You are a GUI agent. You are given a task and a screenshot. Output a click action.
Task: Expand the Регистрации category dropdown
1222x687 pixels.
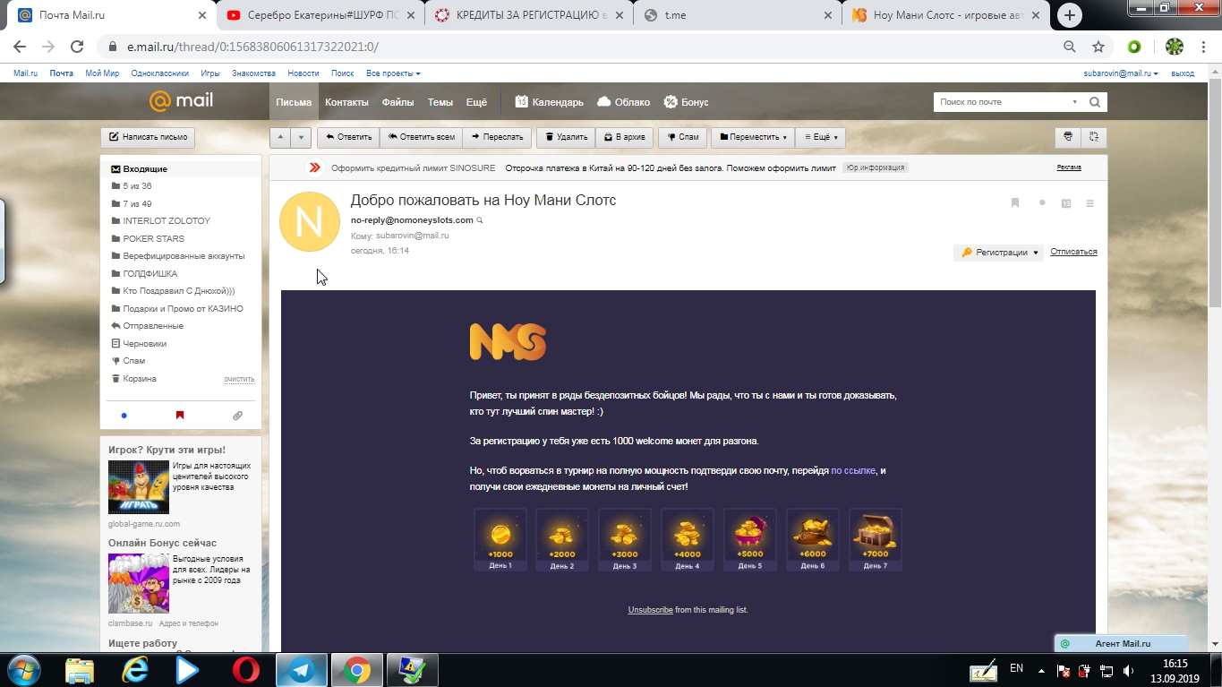(998, 253)
